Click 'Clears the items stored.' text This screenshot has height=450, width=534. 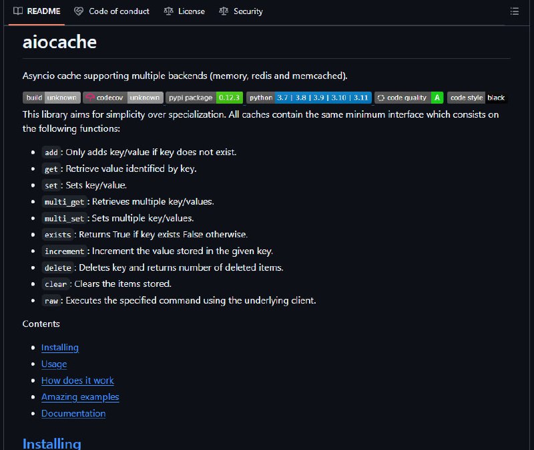point(123,284)
